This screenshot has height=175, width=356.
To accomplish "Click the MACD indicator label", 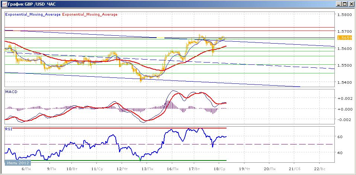I will 11,92.
